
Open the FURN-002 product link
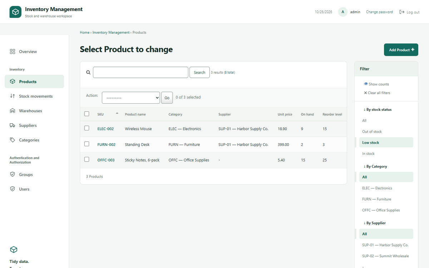(x=107, y=145)
